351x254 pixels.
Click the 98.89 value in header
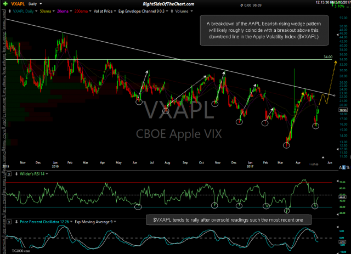tap(257, 5)
